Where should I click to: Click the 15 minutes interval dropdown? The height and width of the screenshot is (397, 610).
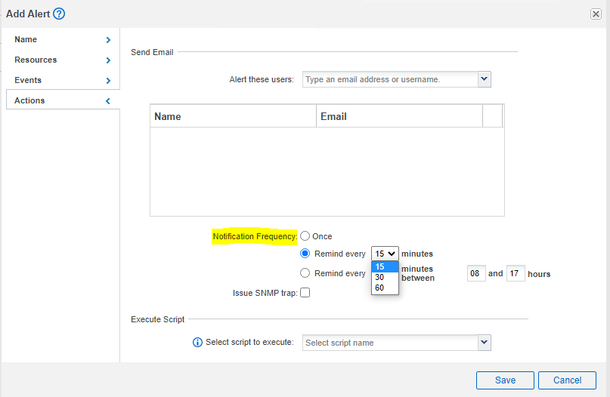pyautogui.click(x=385, y=254)
